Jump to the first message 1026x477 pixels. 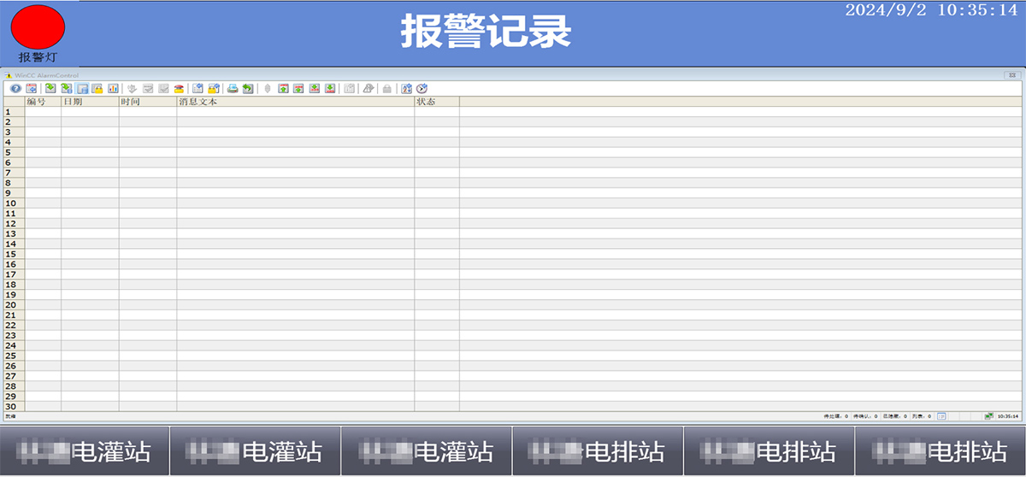click(284, 88)
